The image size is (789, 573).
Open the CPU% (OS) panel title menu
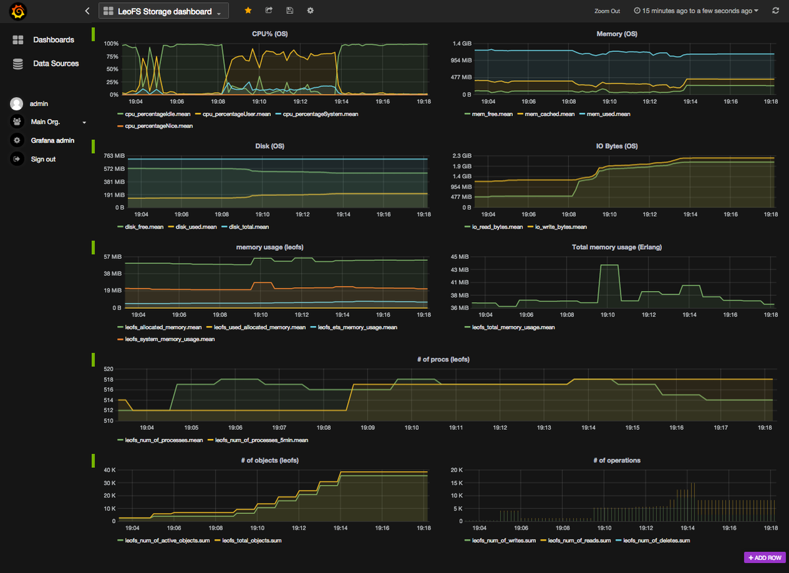270,34
